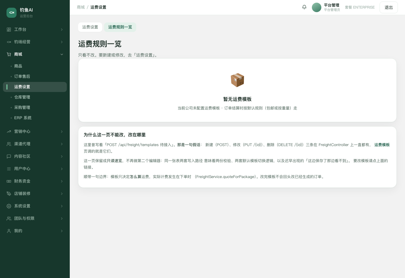Click the 内容社区 sidebar label
The image size is (405, 278).
[x=22, y=156]
